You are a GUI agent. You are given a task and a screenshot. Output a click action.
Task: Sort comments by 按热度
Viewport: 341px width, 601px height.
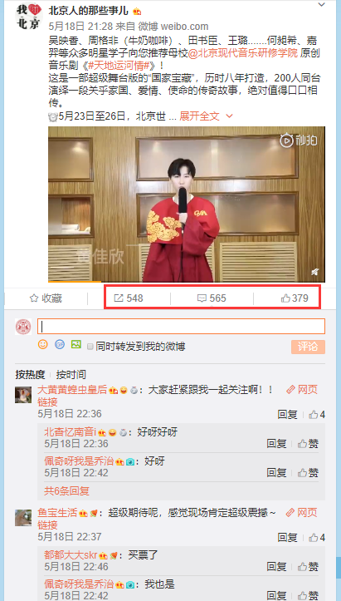coord(30,374)
